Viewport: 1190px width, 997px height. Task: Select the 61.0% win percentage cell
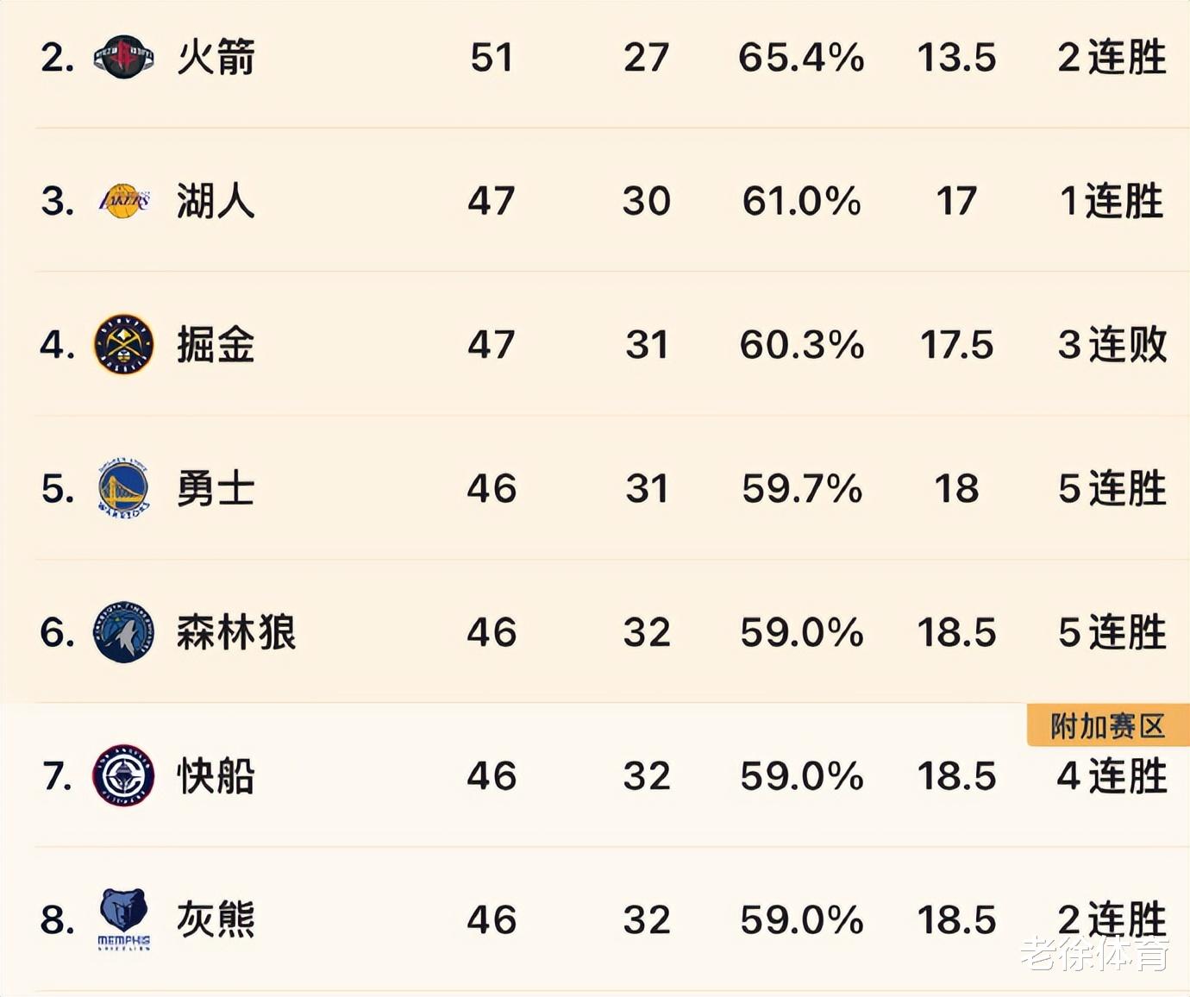click(801, 201)
